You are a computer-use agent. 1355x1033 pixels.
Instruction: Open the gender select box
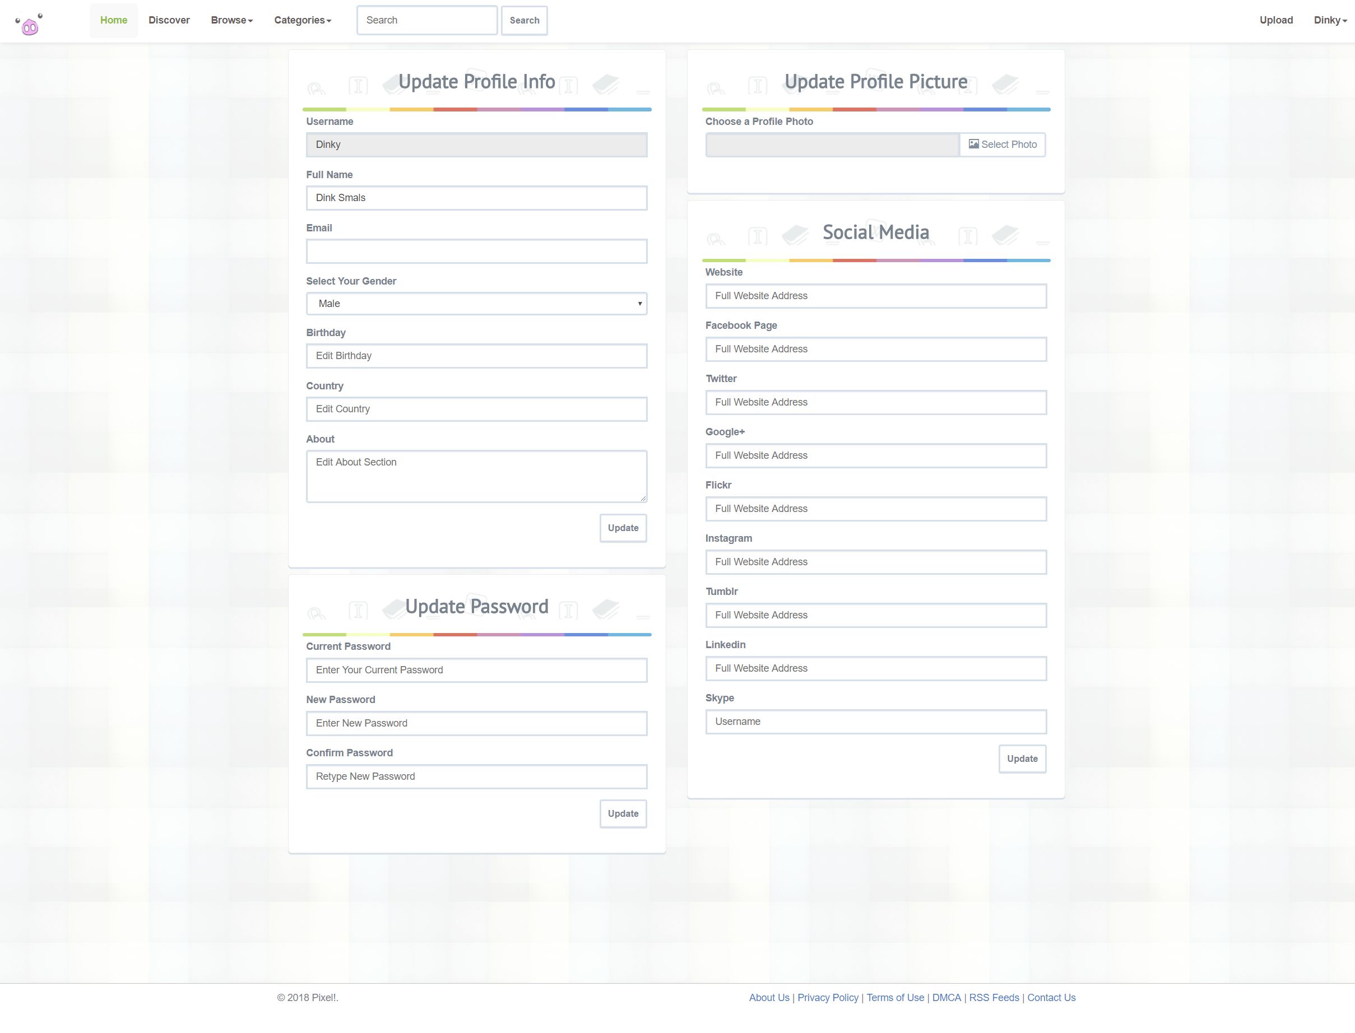tap(476, 304)
